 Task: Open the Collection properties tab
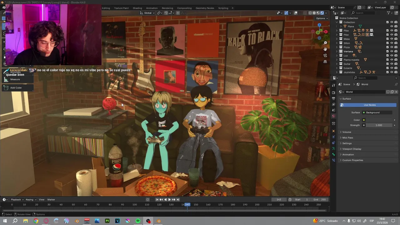[x=333, y=123]
